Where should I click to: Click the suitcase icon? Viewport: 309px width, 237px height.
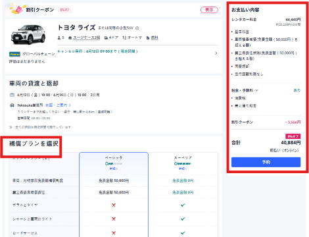pyautogui.click(x=70, y=38)
